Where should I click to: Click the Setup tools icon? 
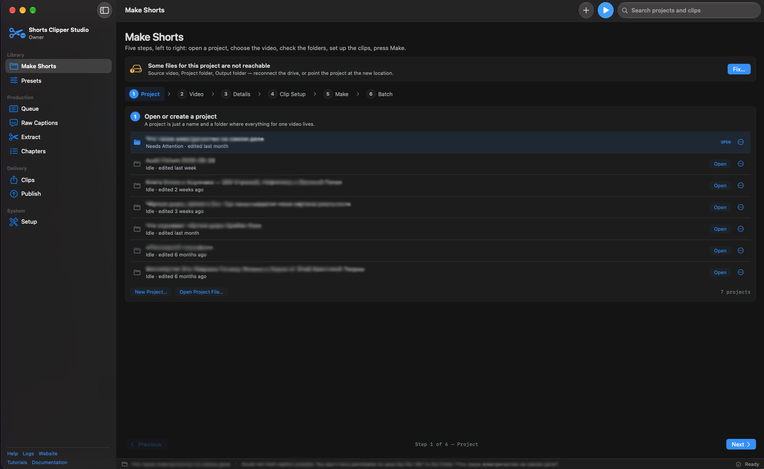(14, 221)
